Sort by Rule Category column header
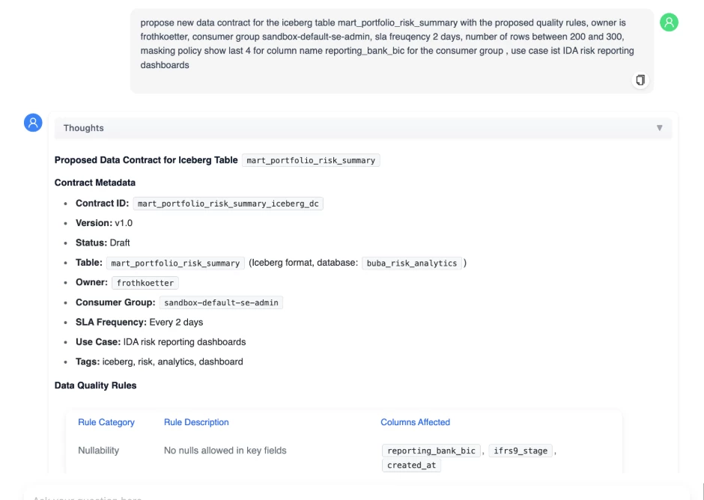Image resolution: width=704 pixels, height=500 pixels. point(106,422)
